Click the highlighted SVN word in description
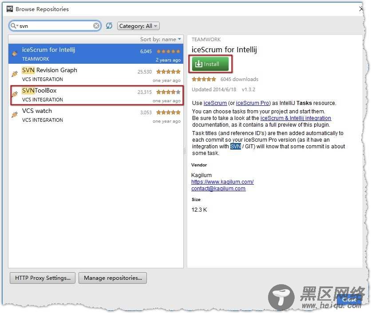 pos(235,147)
